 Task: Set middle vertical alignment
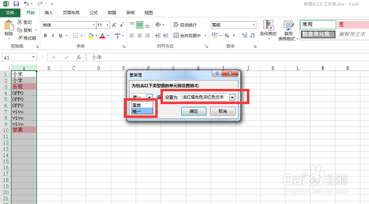(140, 25)
